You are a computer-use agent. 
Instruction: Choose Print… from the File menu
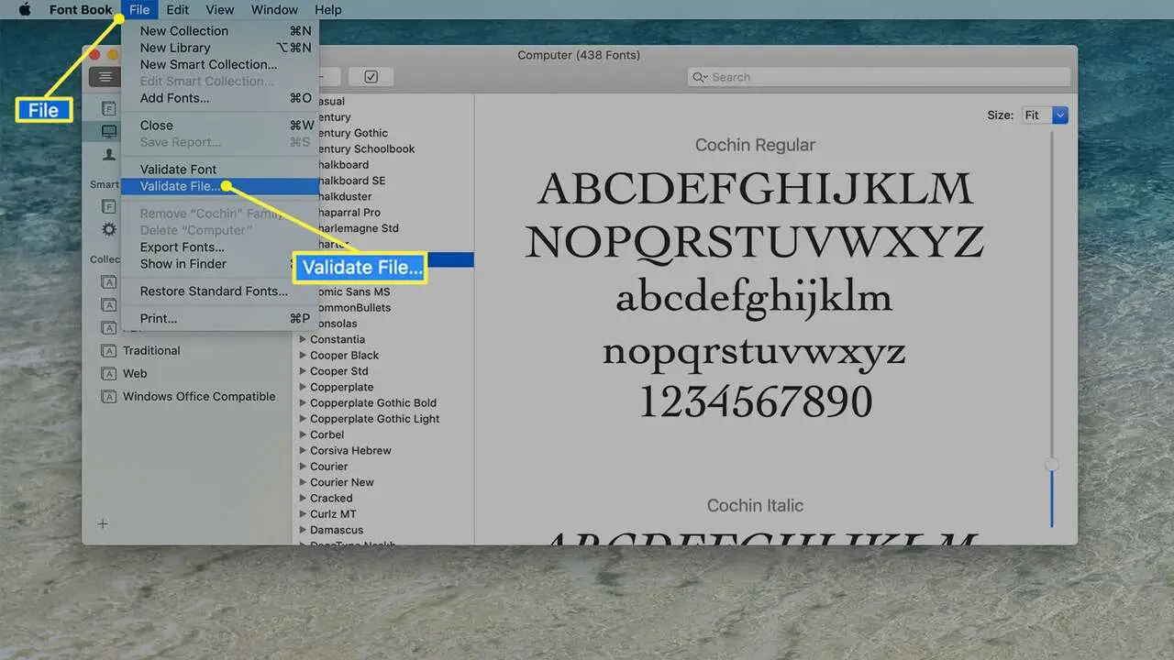220,318
